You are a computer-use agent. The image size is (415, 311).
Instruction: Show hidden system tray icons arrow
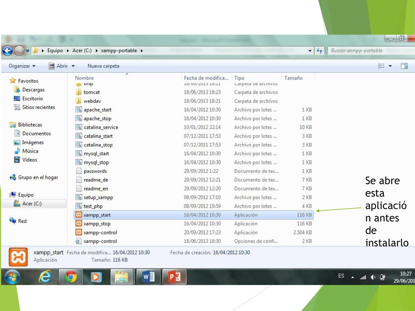(353, 277)
